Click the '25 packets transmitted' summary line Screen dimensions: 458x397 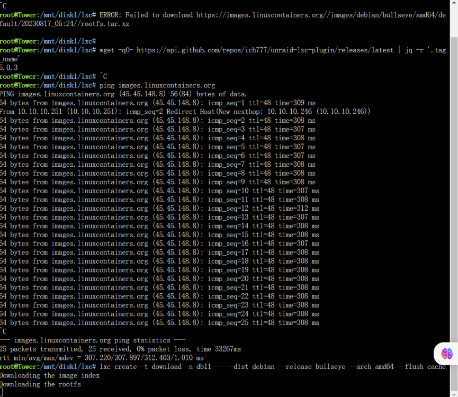coord(120,349)
